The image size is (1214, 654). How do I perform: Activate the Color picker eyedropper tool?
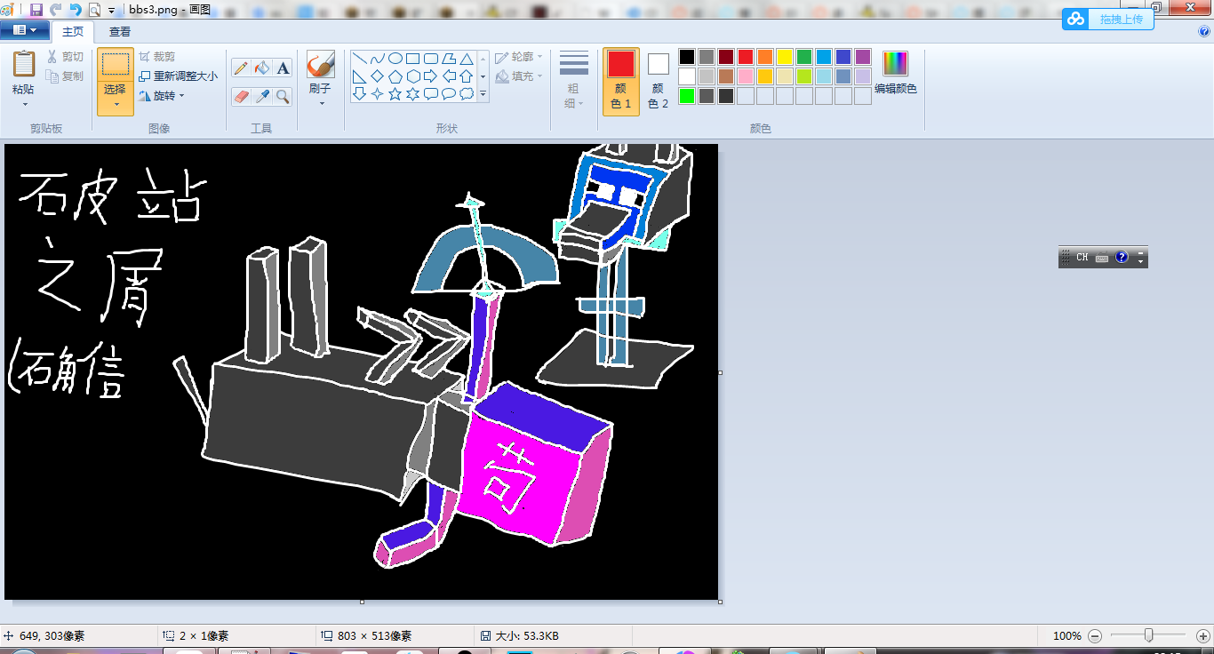click(x=261, y=96)
